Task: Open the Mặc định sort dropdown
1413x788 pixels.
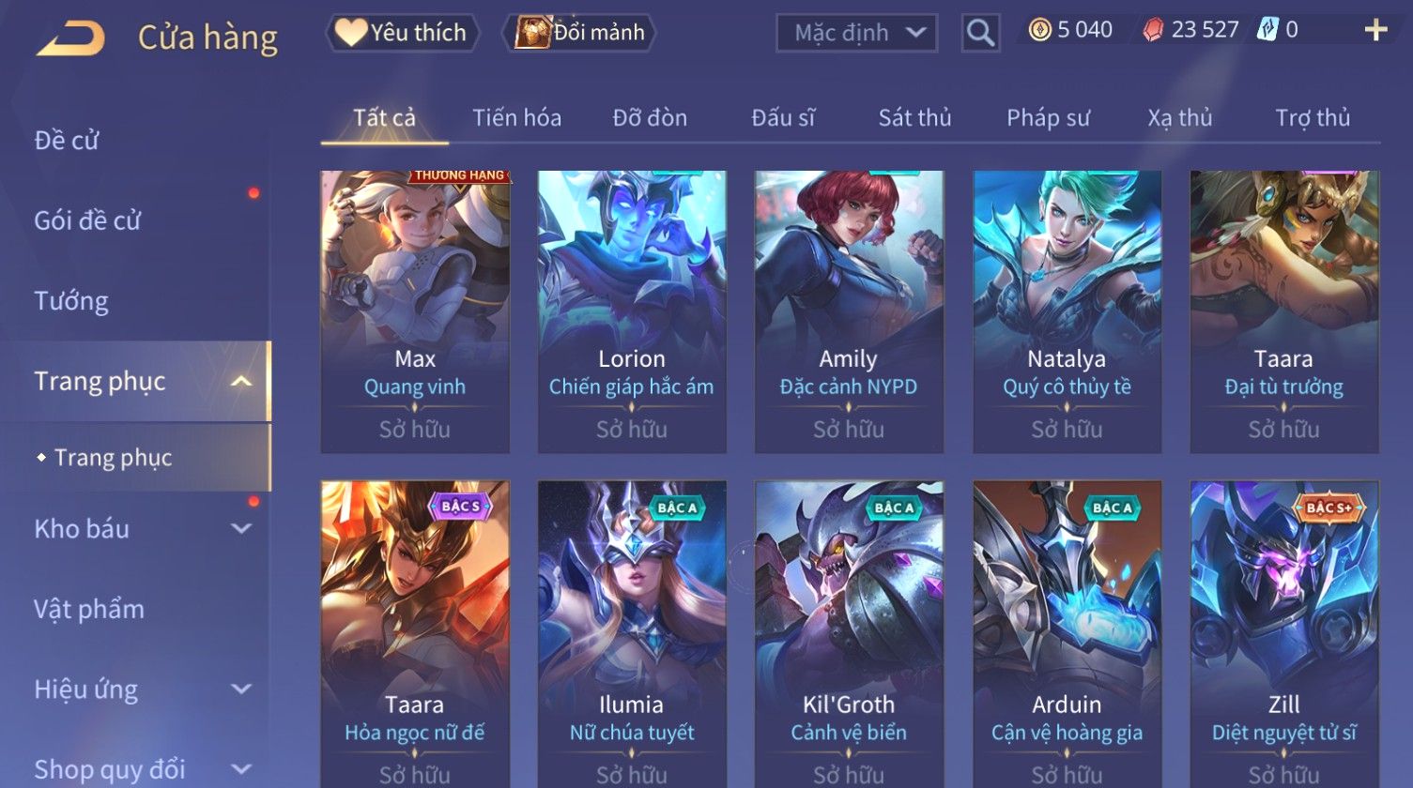Action: coord(856,34)
